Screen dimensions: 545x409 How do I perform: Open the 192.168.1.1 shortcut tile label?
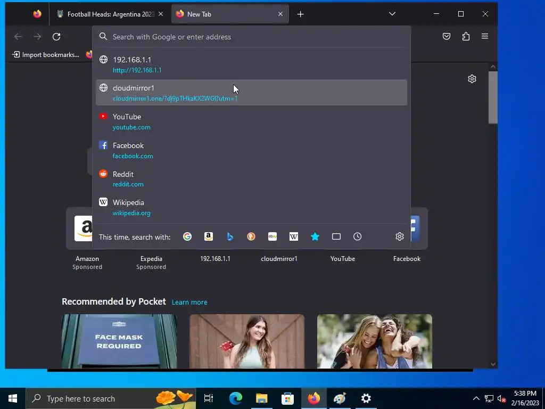pos(215,259)
